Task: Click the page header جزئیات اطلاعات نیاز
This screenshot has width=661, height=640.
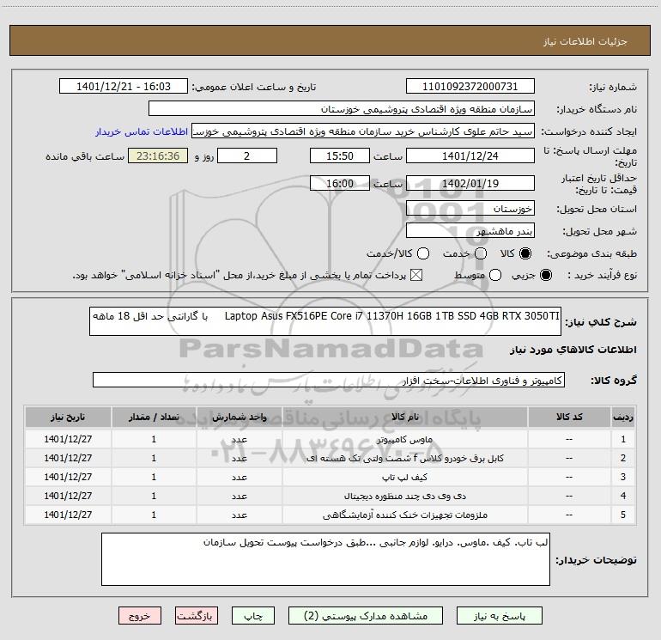Action: [585, 41]
